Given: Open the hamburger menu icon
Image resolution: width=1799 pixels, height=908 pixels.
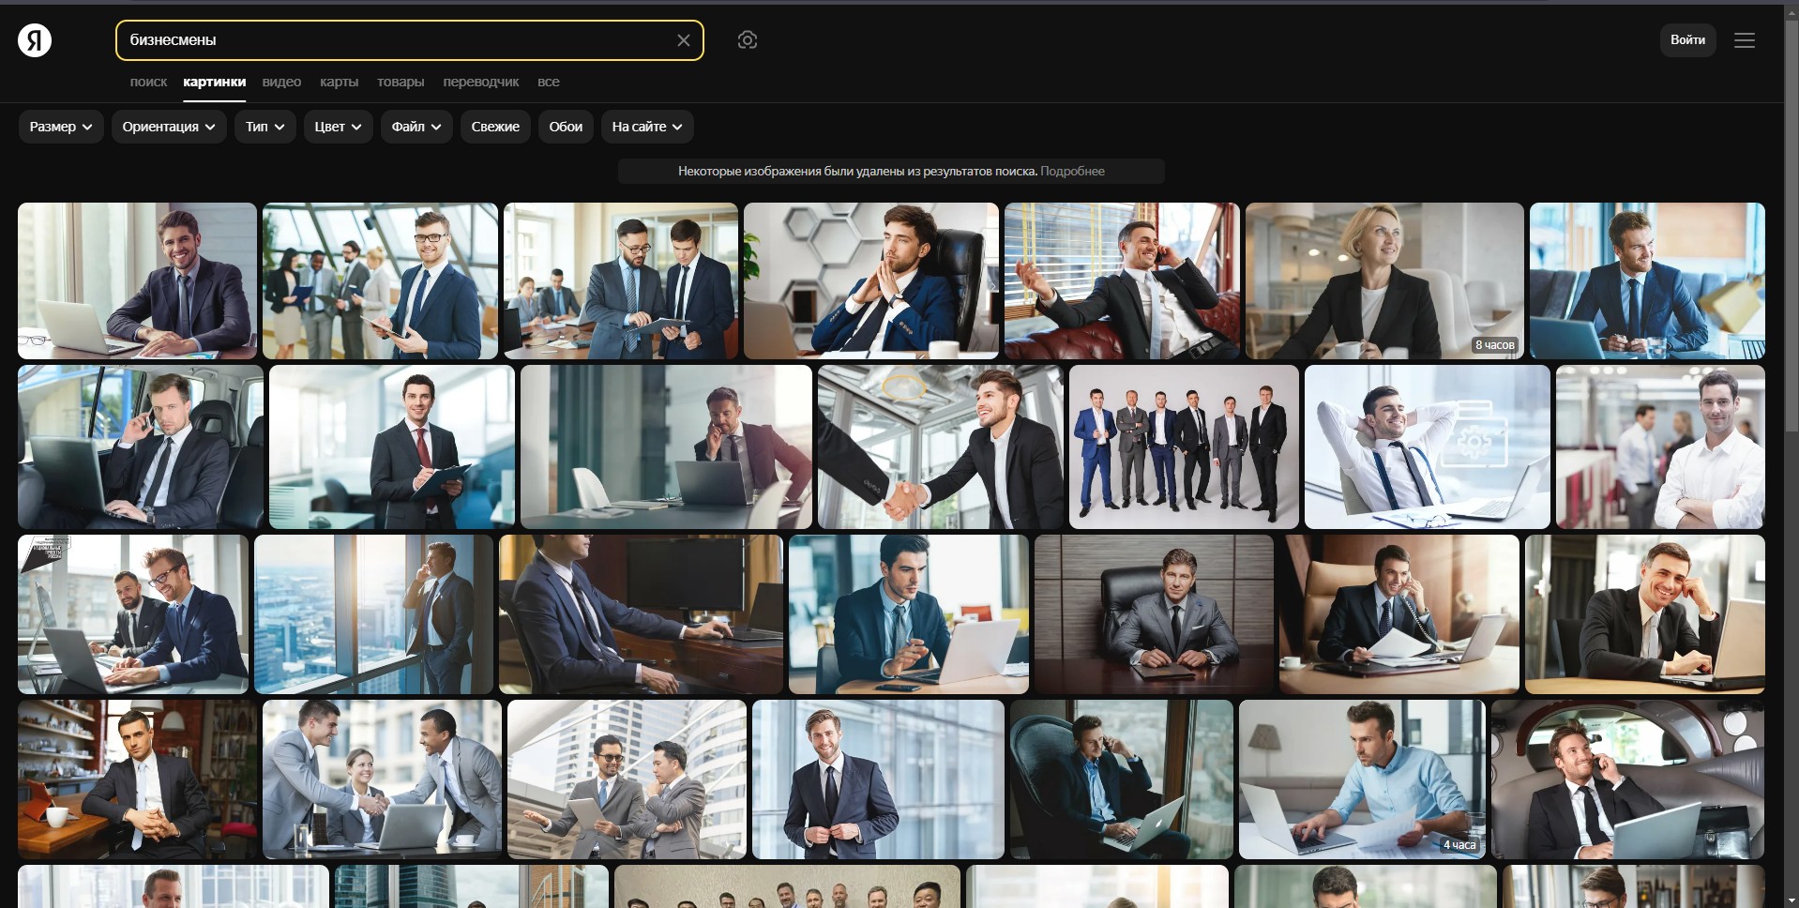Looking at the screenshot, I should coord(1744,40).
